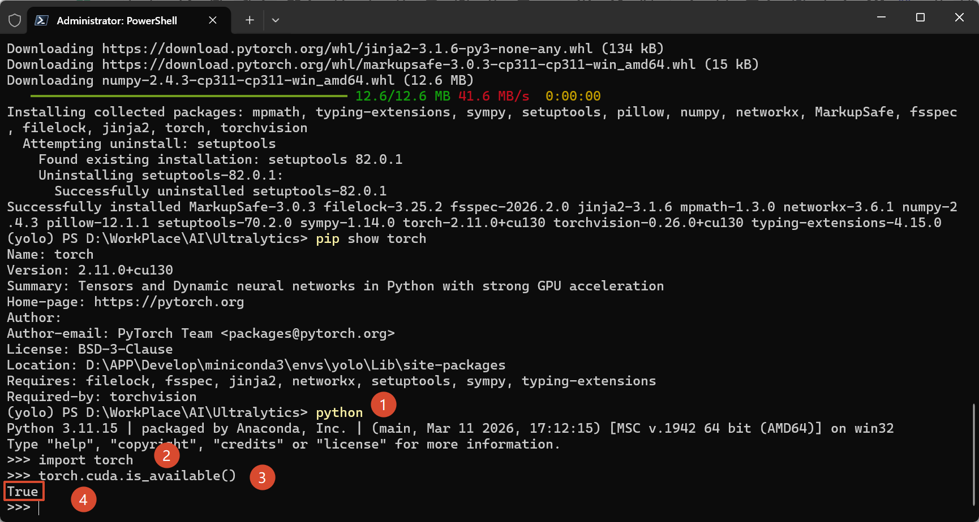Close the Administrator: PowerShell tab
979x522 pixels.
pos(213,20)
